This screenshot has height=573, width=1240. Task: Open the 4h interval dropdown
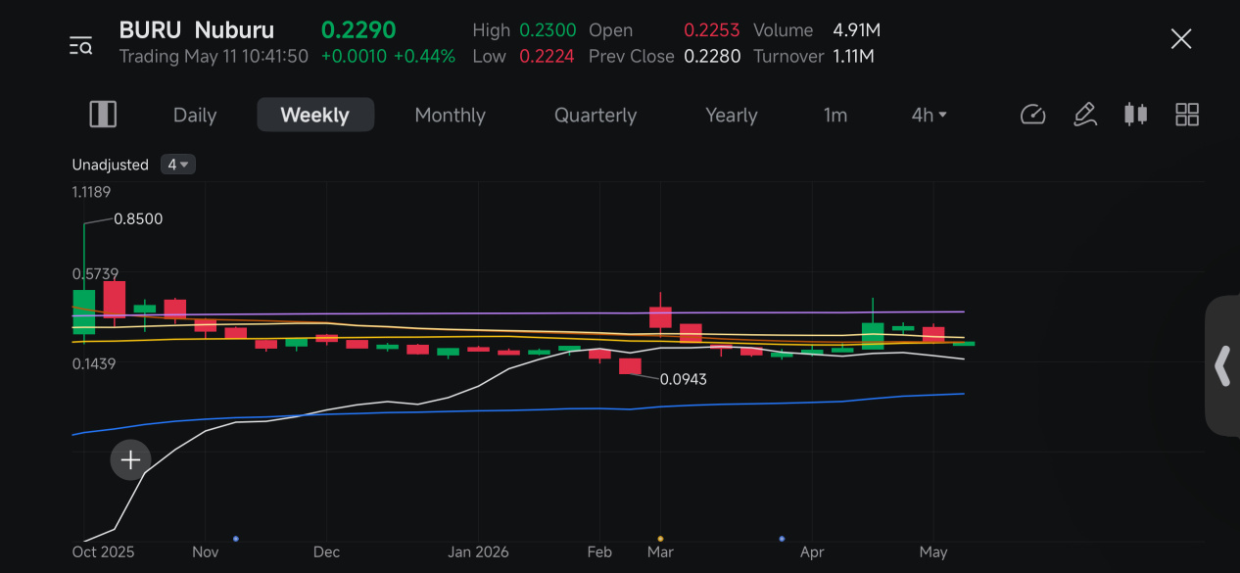point(929,115)
